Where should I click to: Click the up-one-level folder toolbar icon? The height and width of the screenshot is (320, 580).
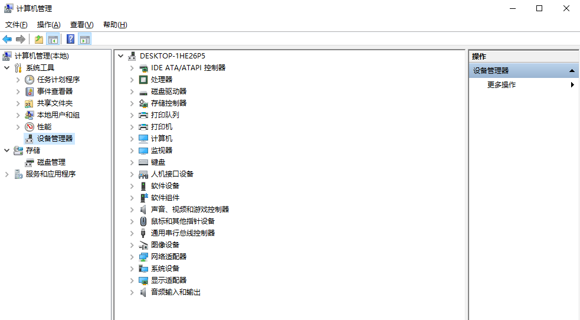(x=38, y=40)
